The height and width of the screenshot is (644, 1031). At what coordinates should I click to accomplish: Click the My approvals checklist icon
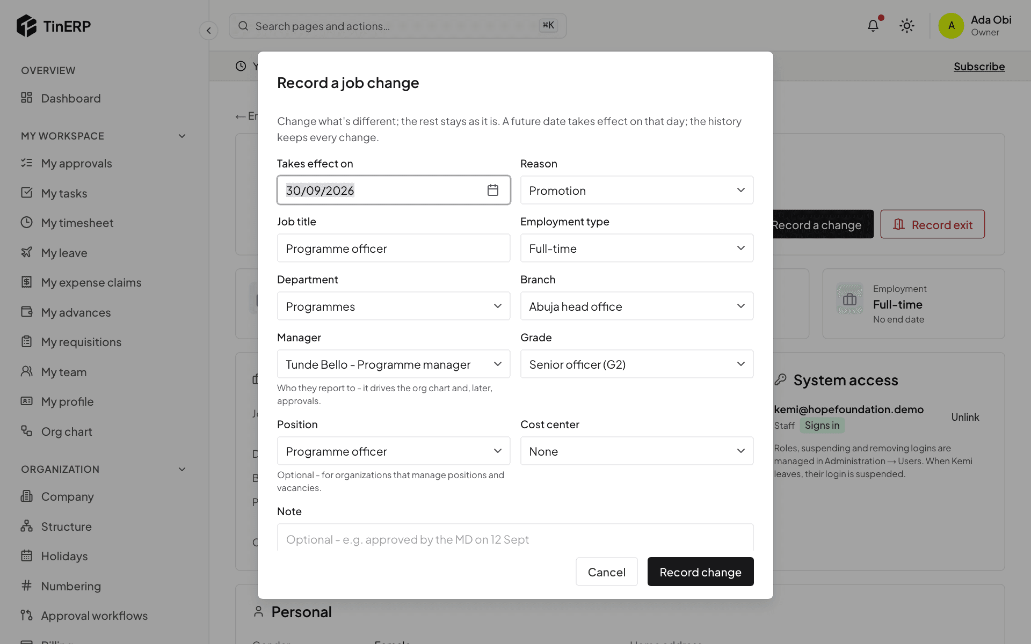coord(27,163)
